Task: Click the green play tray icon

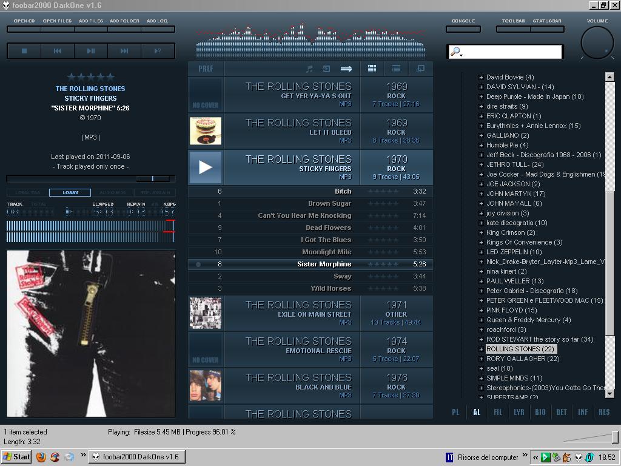Action: pyautogui.click(x=545, y=458)
